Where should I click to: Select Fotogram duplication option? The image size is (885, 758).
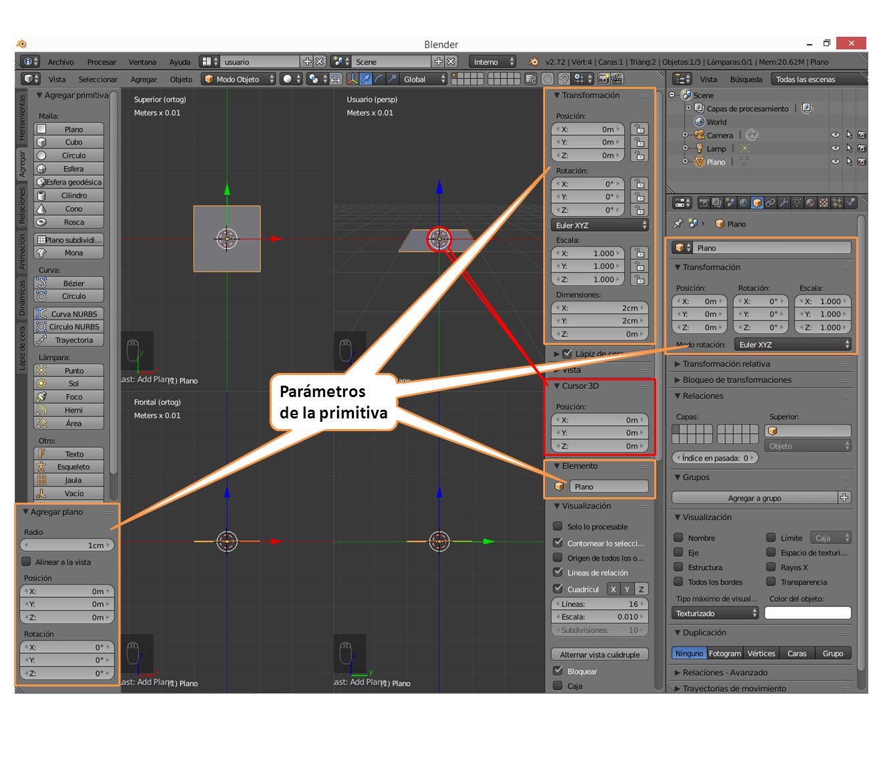724,653
